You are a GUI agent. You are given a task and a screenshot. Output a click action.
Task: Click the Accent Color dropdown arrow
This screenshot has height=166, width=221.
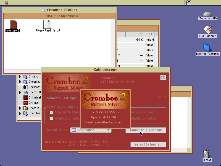pos(109,130)
